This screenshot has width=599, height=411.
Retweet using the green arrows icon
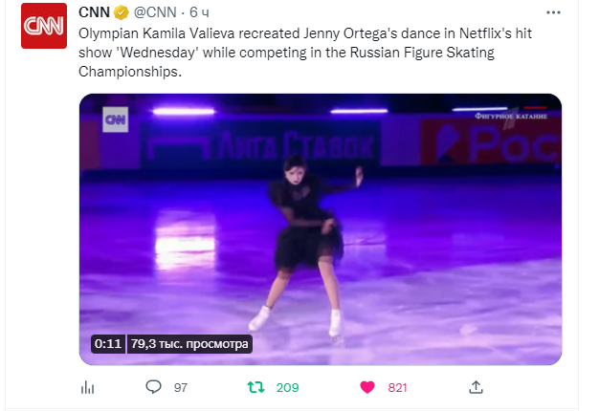pyautogui.click(x=256, y=387)
